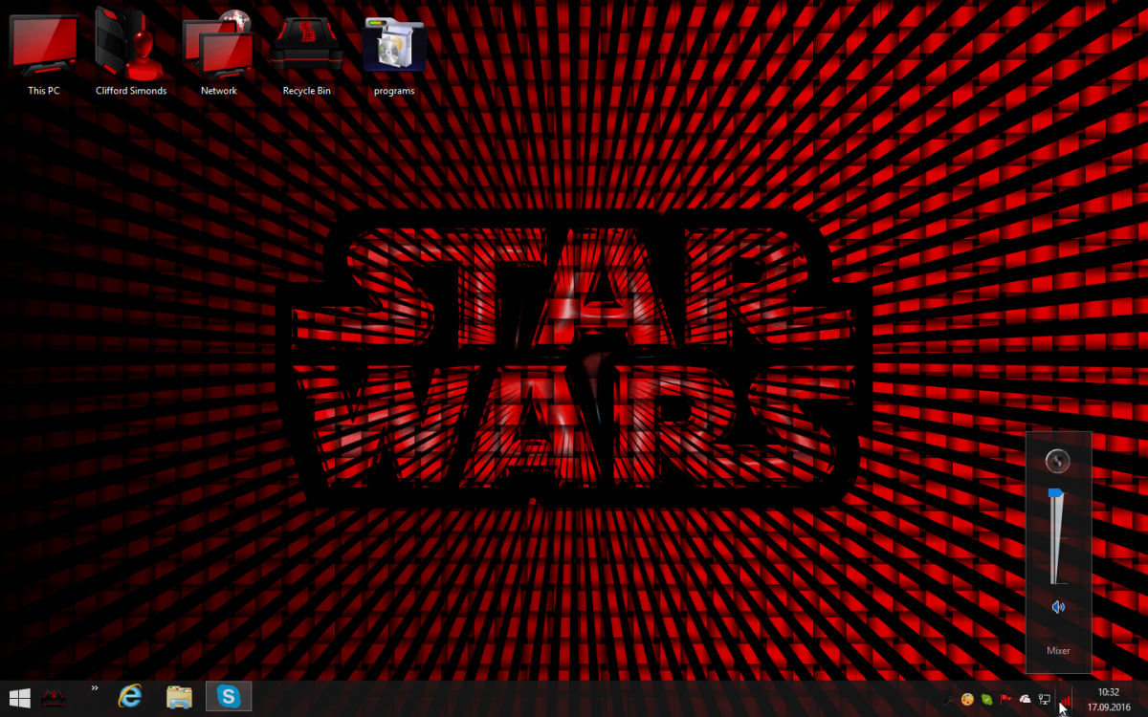Open File Explorer from taskbar

click(x=179, y=697)
